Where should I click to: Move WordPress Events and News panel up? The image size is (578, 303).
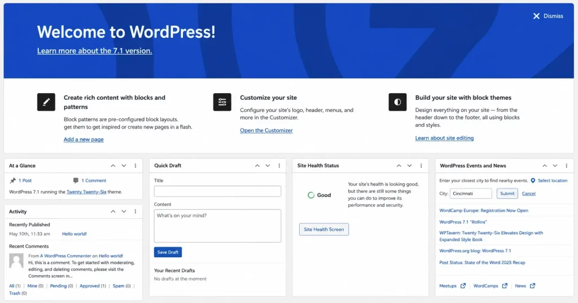545,166
